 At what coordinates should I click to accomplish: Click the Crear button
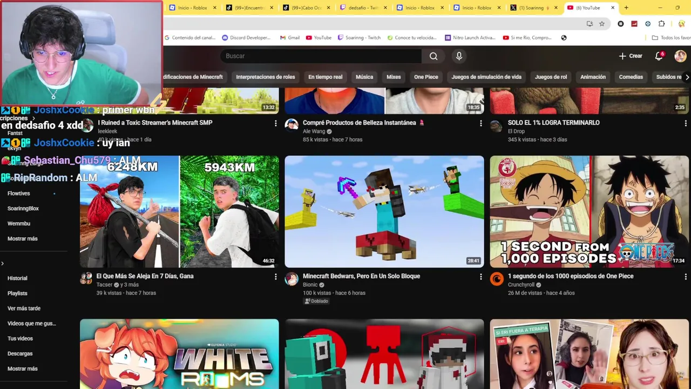pyautogui.click(x=631, y=56)
